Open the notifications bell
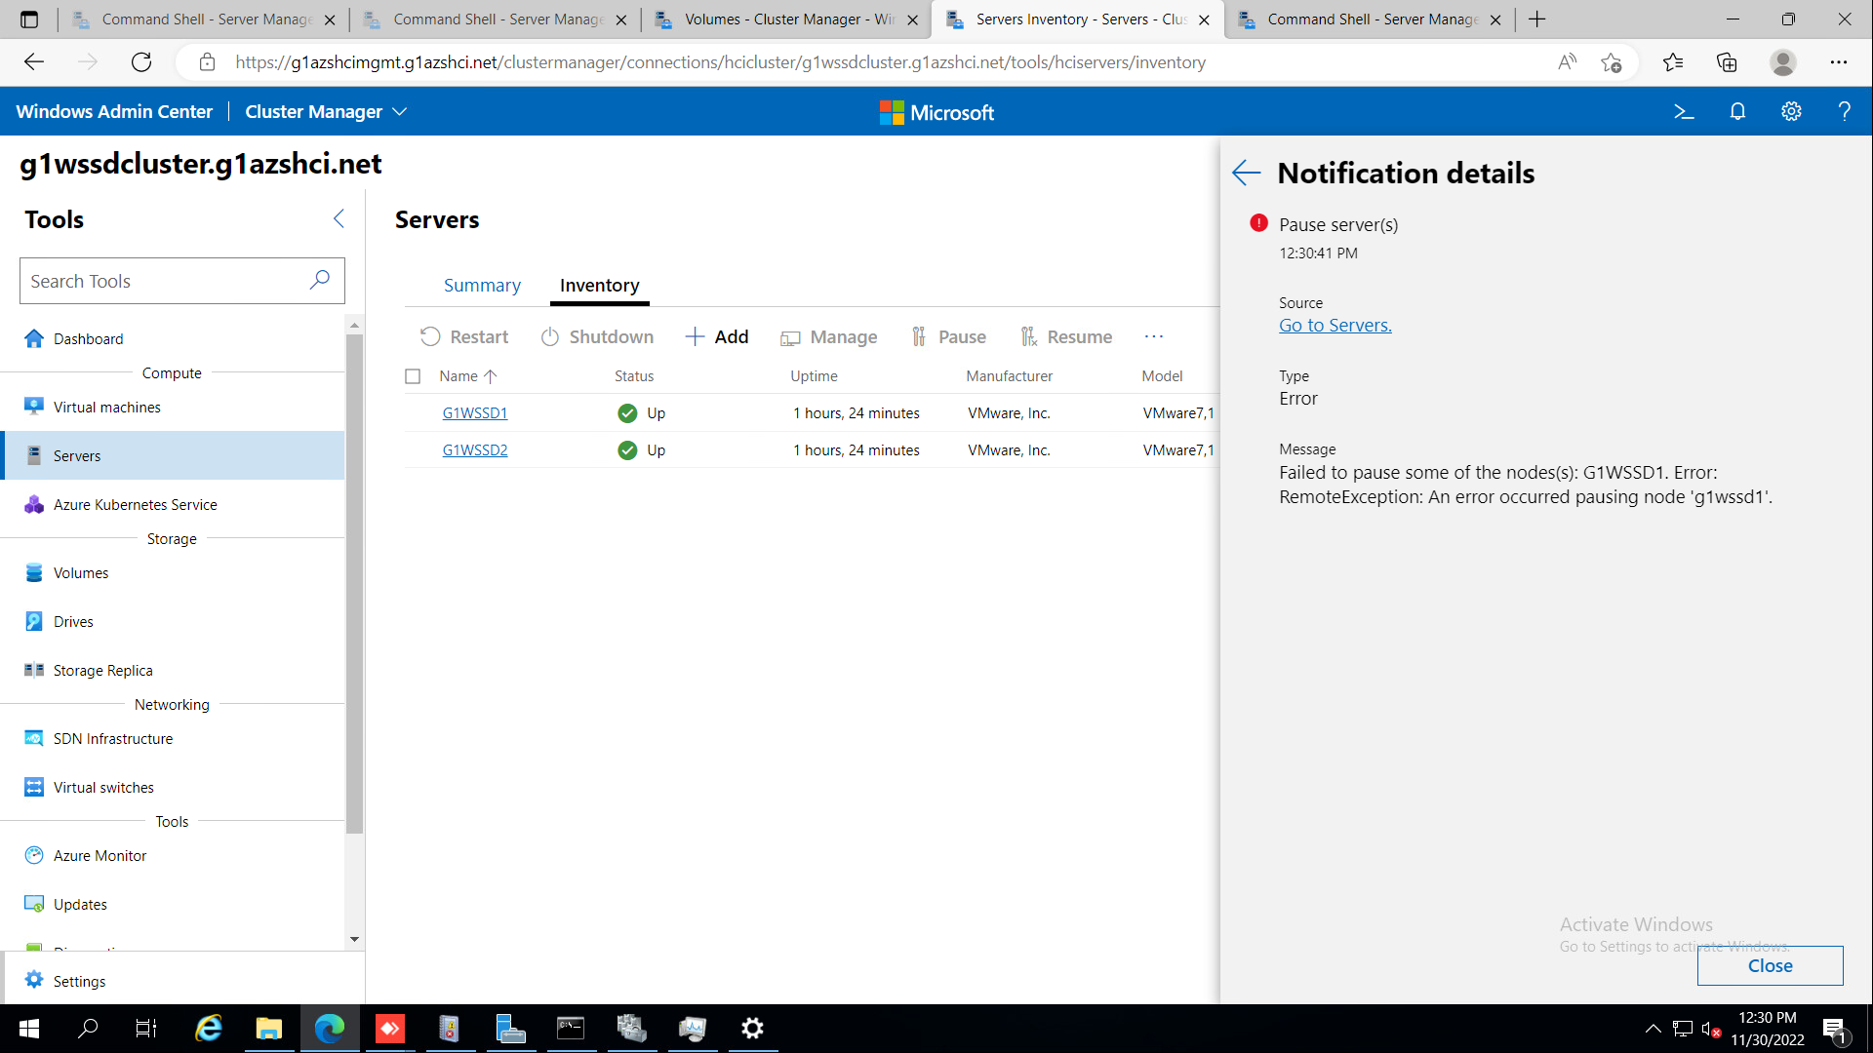This screenshot has width=1873, height=1053. [x=1737, y=111]
